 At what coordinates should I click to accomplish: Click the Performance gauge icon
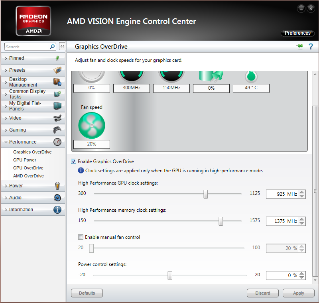tap(57, 142)
